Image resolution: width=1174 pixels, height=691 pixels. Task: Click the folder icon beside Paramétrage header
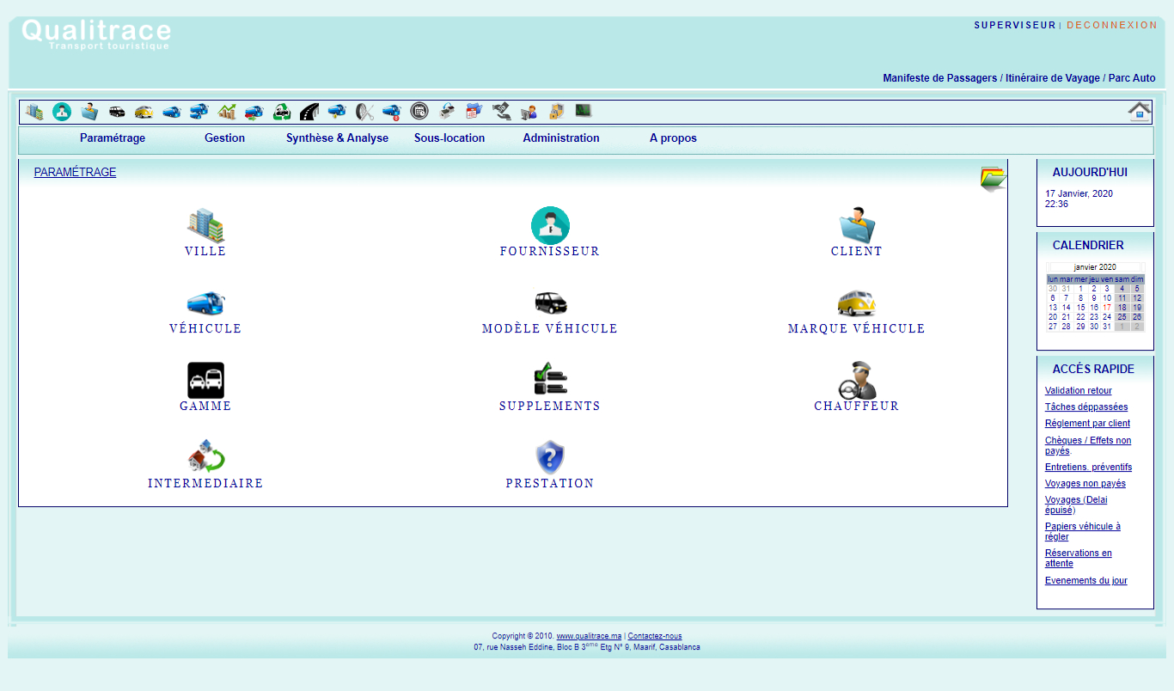[993, 178]
